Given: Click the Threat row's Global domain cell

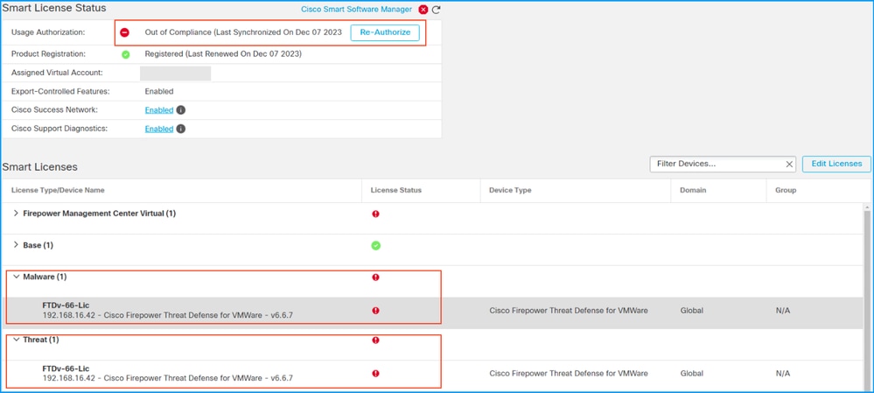Looking at the screenshot, I should click(x=691, y=374).
